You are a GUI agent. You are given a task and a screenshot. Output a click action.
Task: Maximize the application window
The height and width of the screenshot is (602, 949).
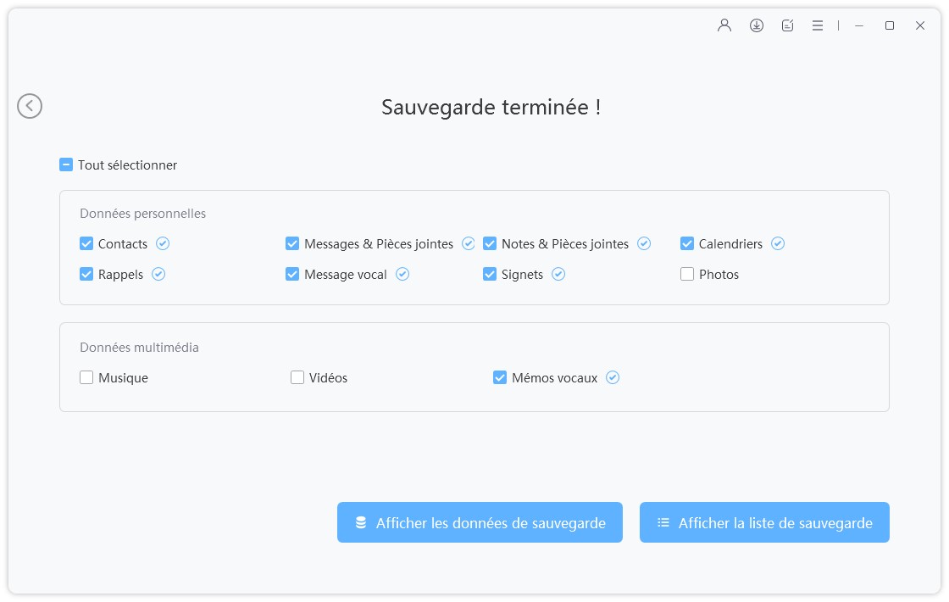coord(890,25)
